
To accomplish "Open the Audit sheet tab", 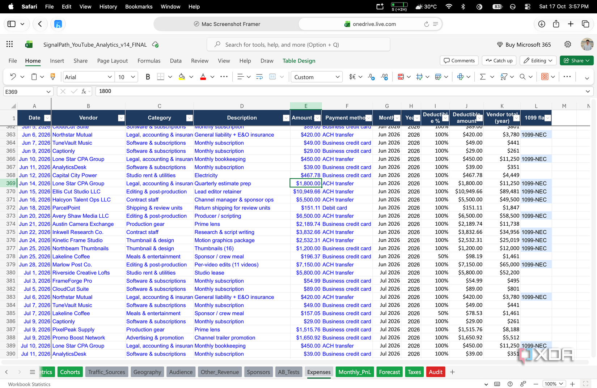I will point(436,372).
